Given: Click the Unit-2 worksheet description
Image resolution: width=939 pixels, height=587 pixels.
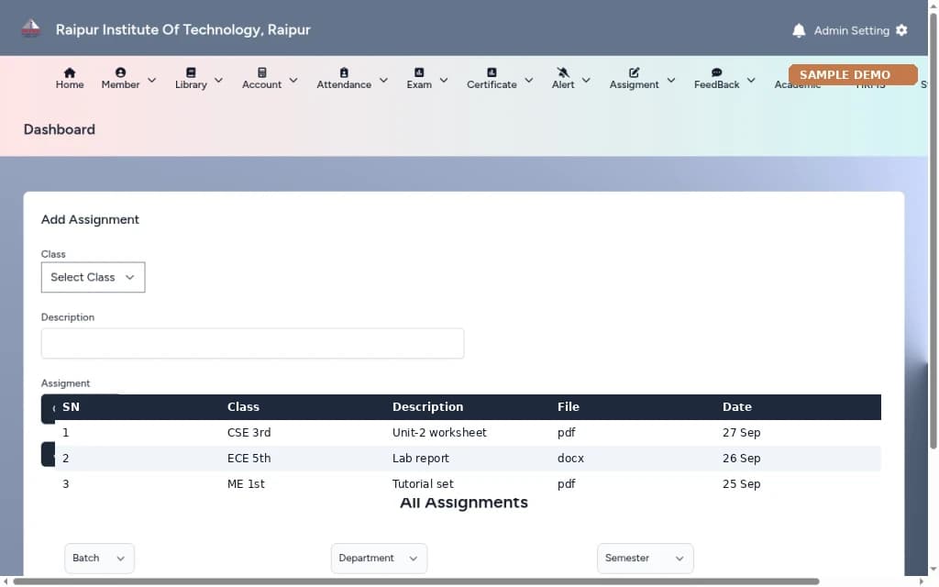Looking at the screenshot, I should click(x=439, y=433).
